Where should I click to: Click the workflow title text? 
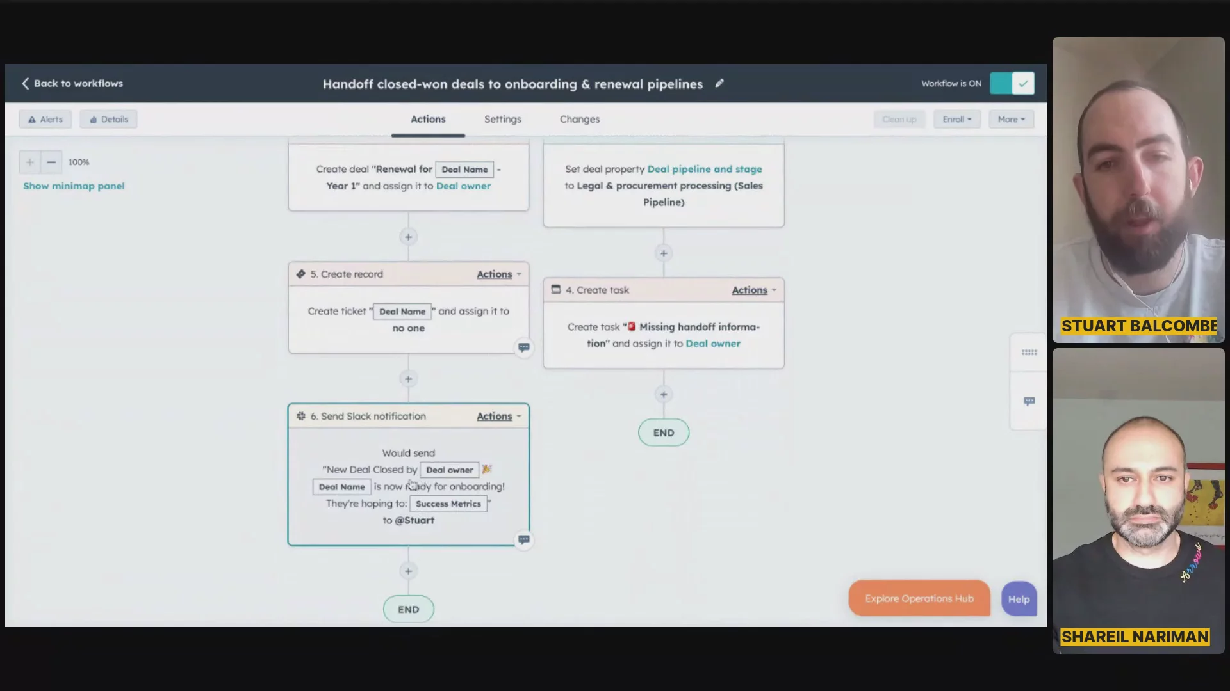point(512,84)
